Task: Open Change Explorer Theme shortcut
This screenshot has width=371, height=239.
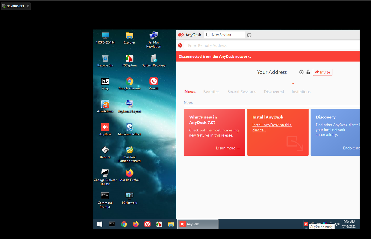Action: (105, 177)
